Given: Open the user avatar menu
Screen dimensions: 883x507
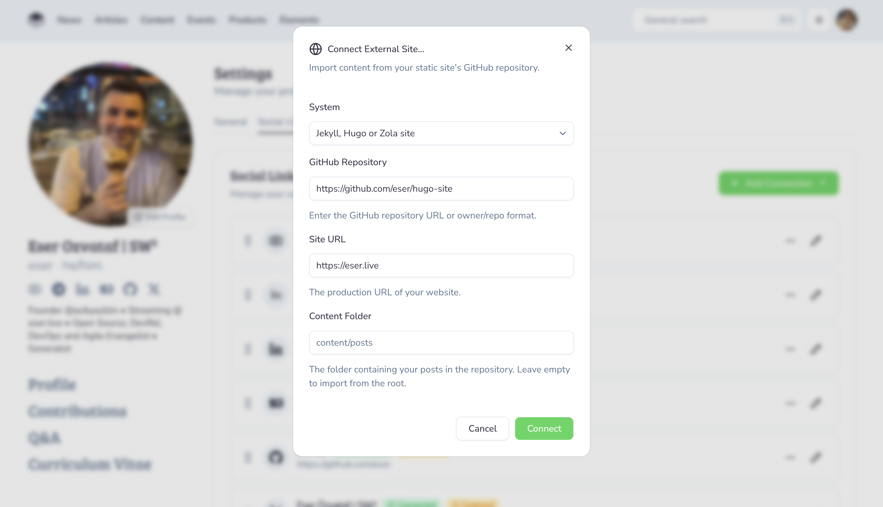Looking at the screenshot, I should point(847,20).
